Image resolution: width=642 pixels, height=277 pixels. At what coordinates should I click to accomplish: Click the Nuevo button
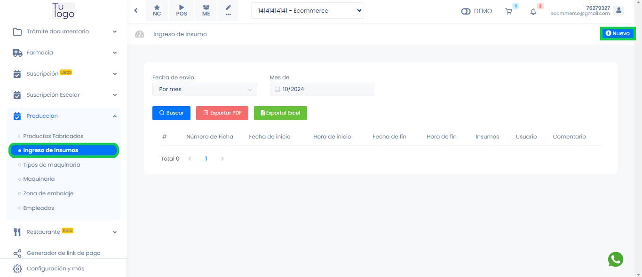618,33
